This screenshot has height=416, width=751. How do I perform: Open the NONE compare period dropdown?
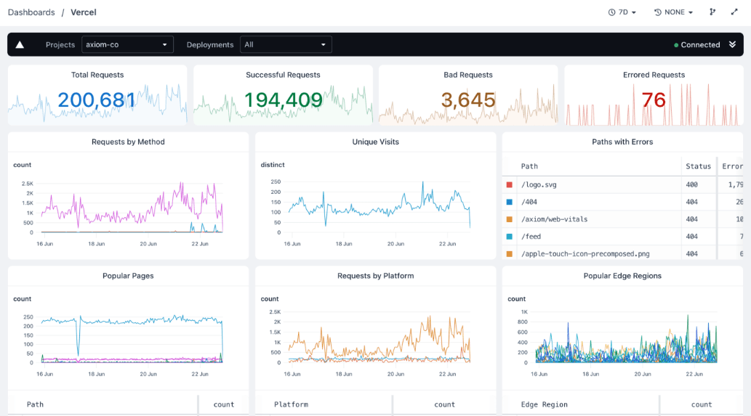pos(675,12)
